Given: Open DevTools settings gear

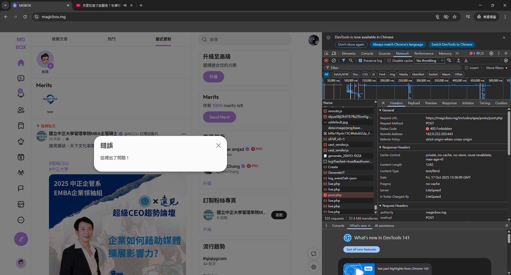Looking at the screenshot, I should tap(491, 53).
